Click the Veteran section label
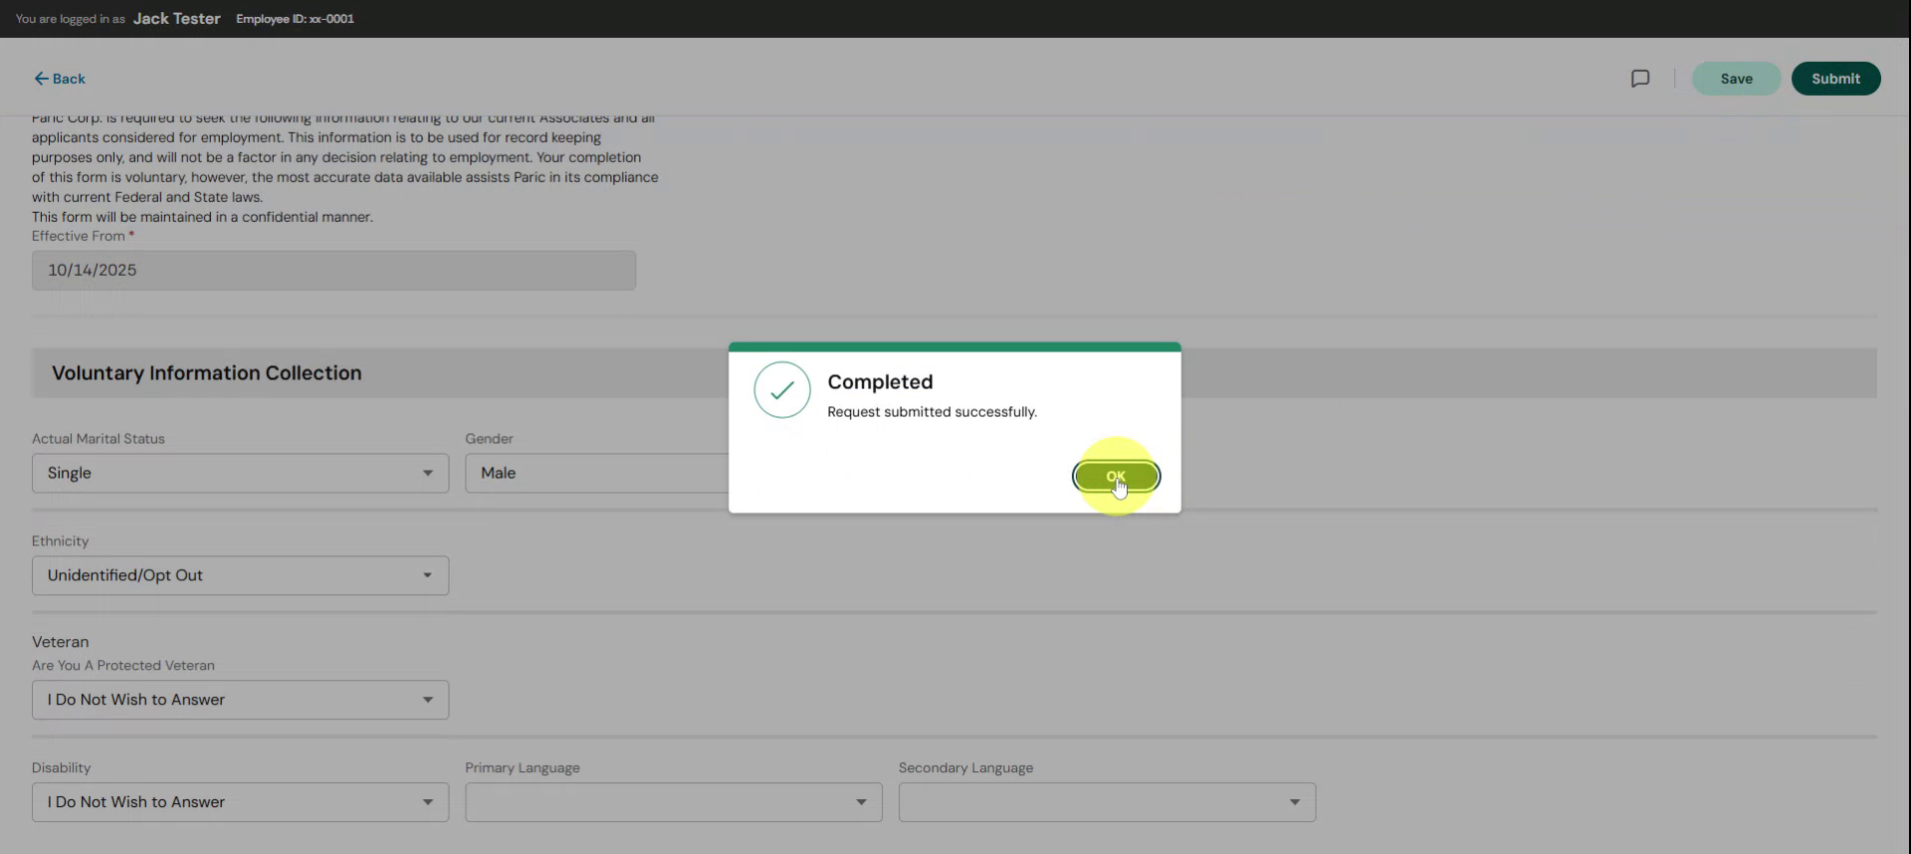This screenshot has height=854, width=1911. [x=60, y=642]
